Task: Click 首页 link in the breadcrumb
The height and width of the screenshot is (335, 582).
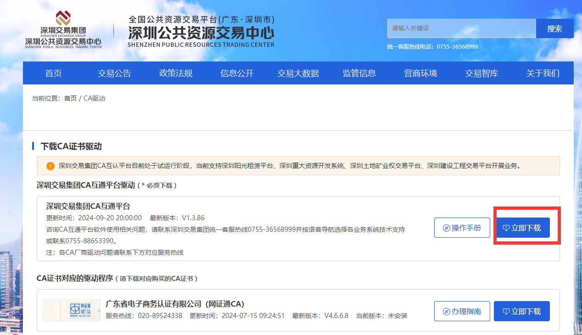Action: click(70, 98)
